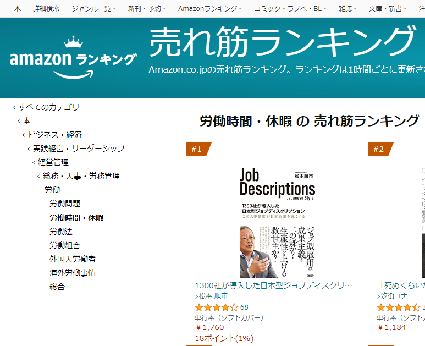Select the 詳細検索 menu item
Viewport: 425px width, 346px height.
point(46,9)
